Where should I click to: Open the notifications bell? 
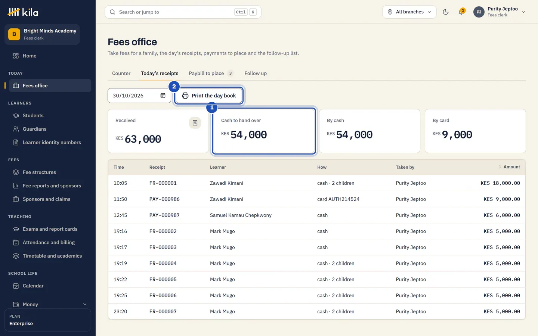pos(461,12)
